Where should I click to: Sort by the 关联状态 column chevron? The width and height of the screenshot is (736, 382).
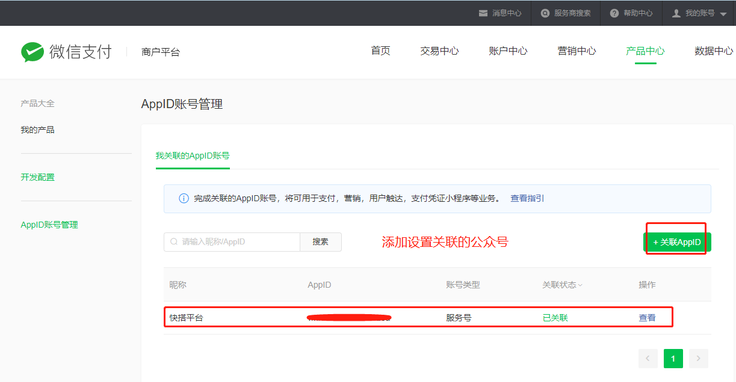[x=580, y=285]
